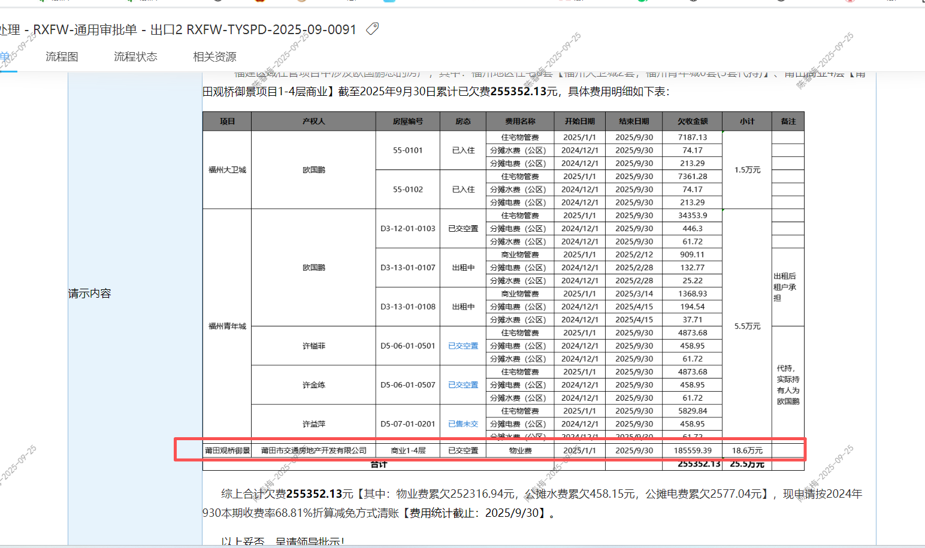Viewport: 925px width, 548px height.
Task: Click the 备注 column header
Action: (x=788, y=122)
